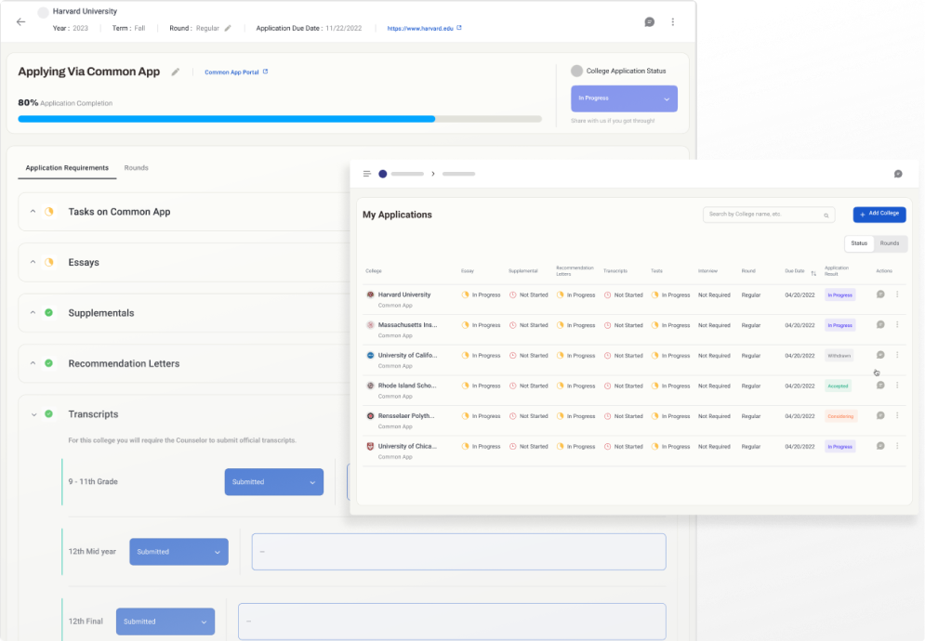The width and height of the screenshot is (925, 641).
Task: Focus the Search by College name field
Action: tap(769, 215)
